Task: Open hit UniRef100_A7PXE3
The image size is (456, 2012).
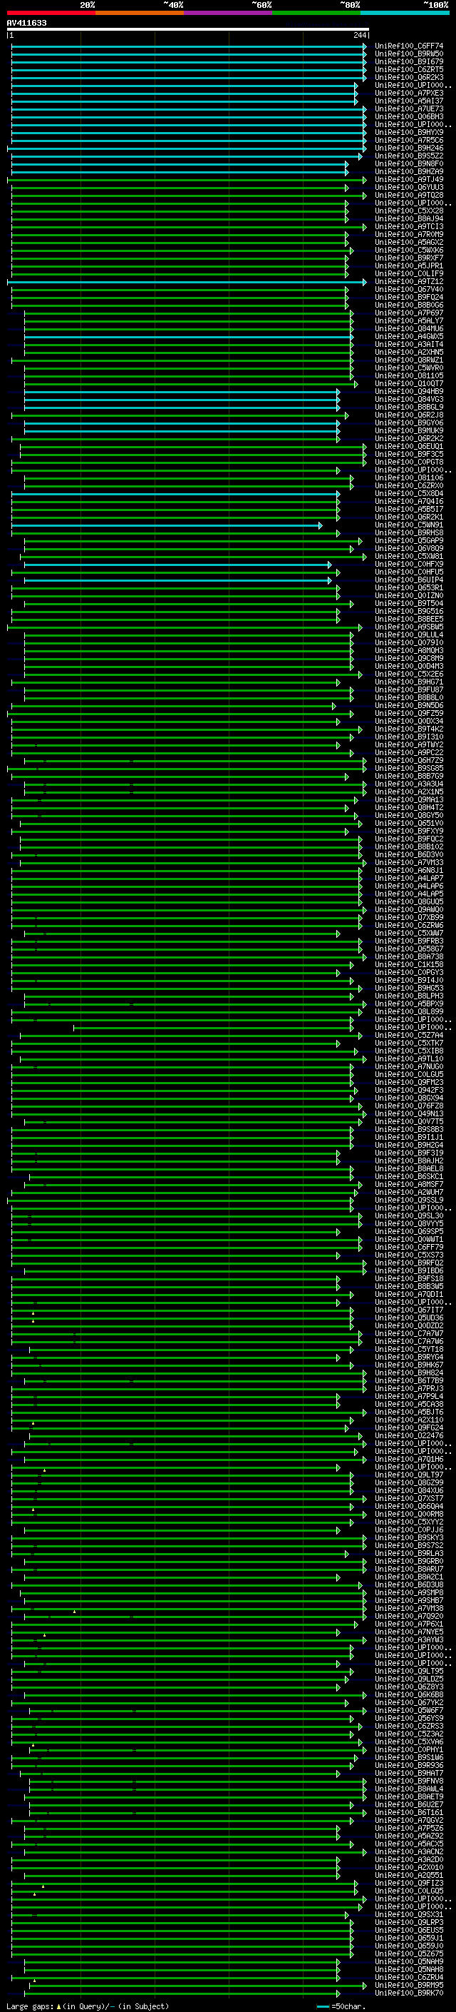Action: coord(409,93)
